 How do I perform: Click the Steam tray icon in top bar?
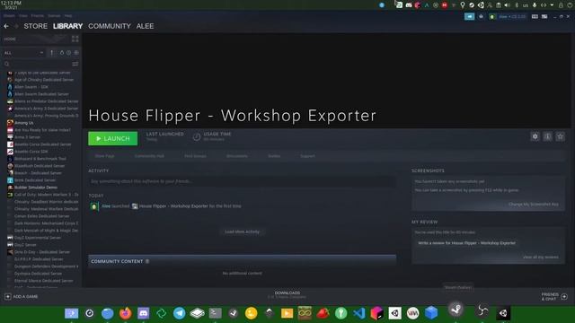(x=472, y=5)
